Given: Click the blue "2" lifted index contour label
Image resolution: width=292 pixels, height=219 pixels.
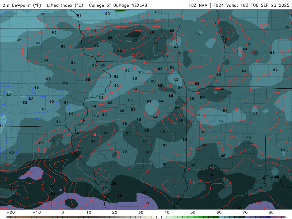Looking at the screenshot, I should tap(22, 113).
